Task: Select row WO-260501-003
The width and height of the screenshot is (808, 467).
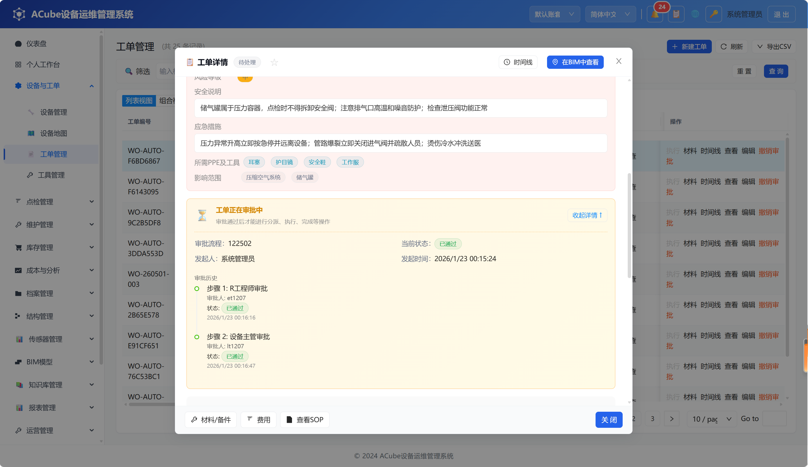Action: (148, 279)
